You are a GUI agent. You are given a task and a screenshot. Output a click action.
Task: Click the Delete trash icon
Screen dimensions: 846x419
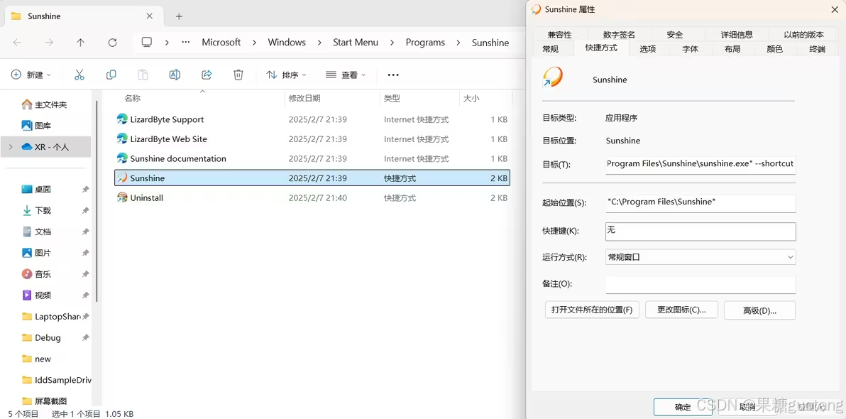click(x=238, y=75)
